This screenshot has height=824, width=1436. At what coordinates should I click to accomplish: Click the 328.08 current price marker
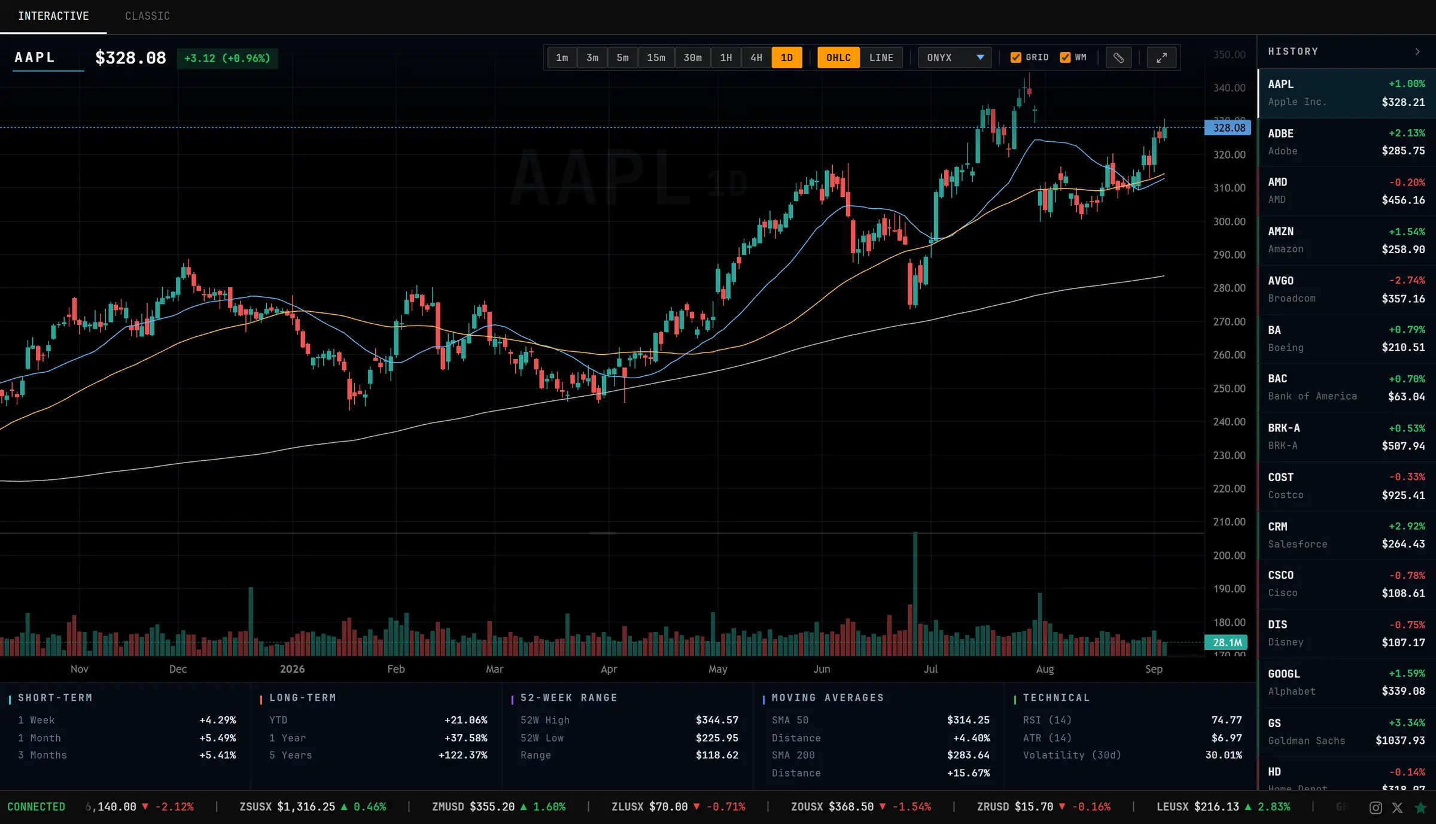[1228, 127]
